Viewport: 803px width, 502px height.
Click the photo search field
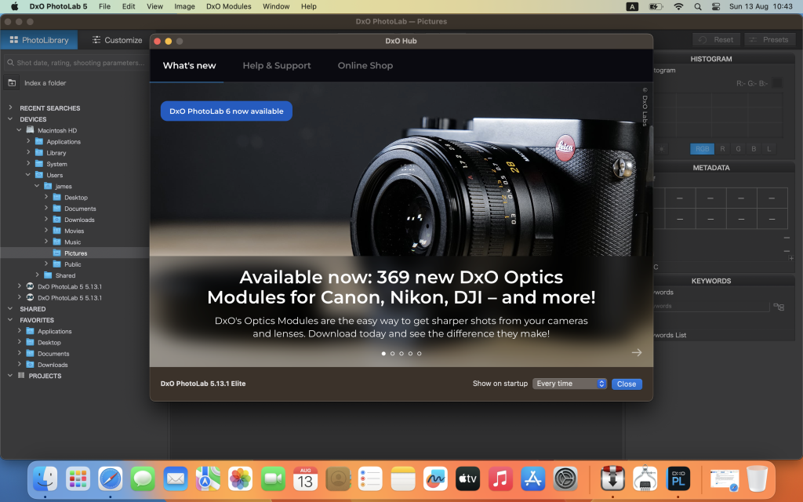tap(76, 63)
